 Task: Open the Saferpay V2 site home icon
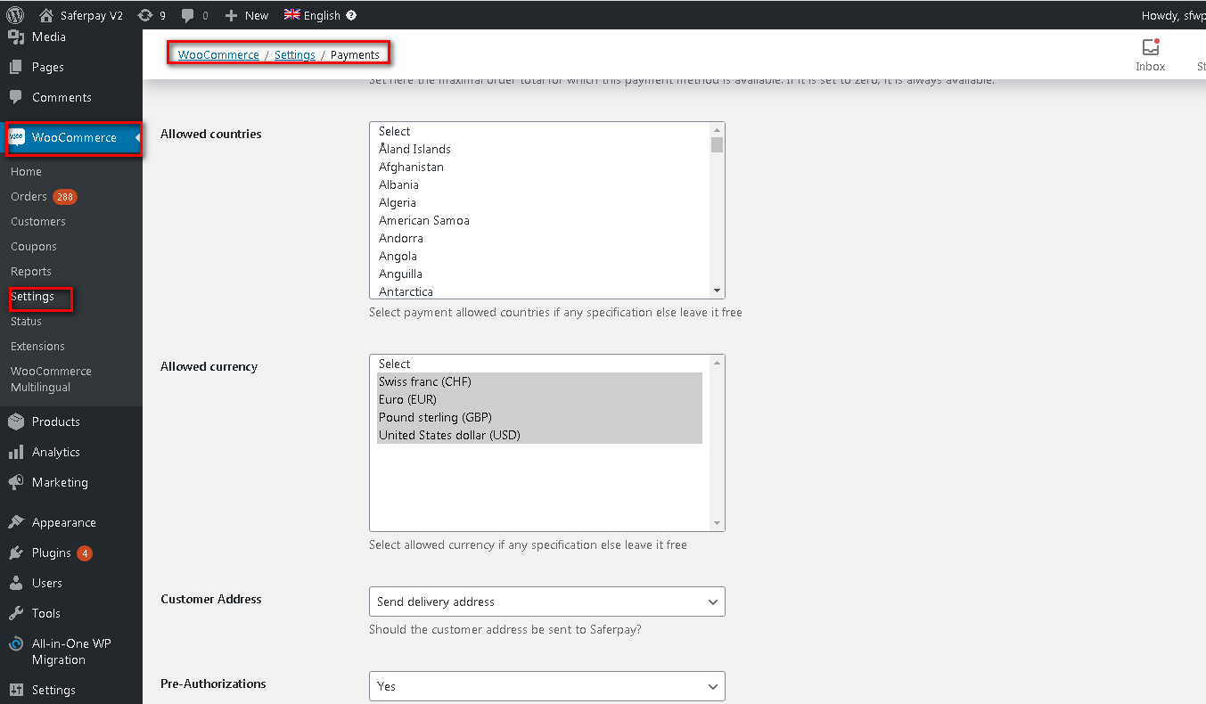click(47, 15)
